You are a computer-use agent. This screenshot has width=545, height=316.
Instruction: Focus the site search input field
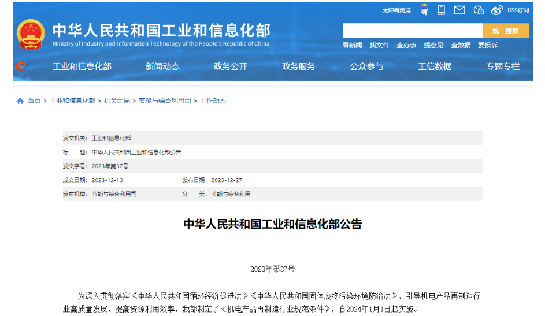(x=412, y=31)
